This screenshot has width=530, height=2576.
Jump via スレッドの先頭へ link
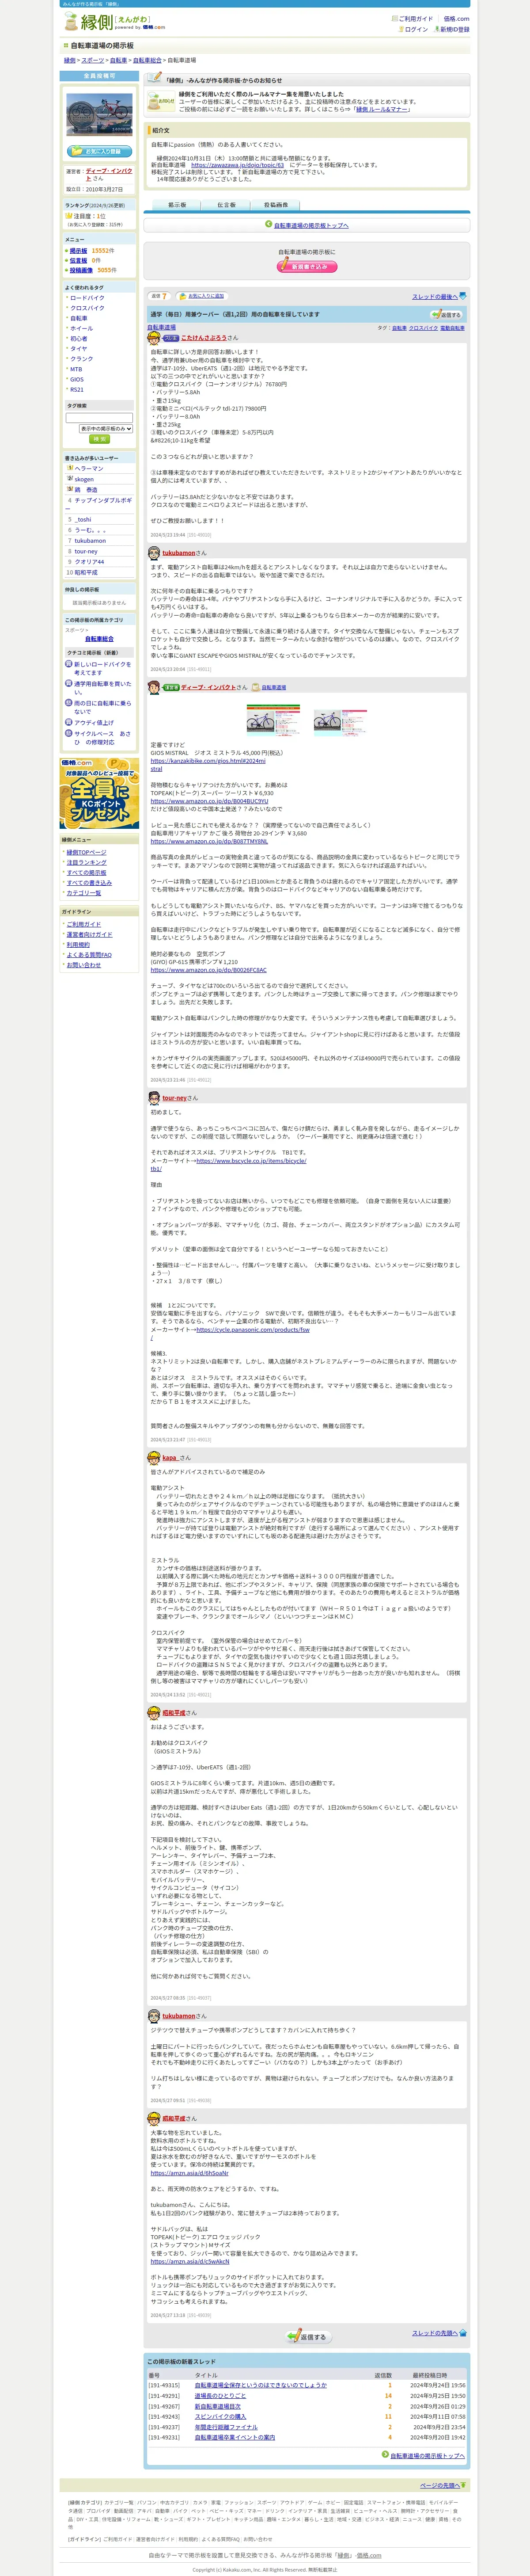(x=435, y=2333)
